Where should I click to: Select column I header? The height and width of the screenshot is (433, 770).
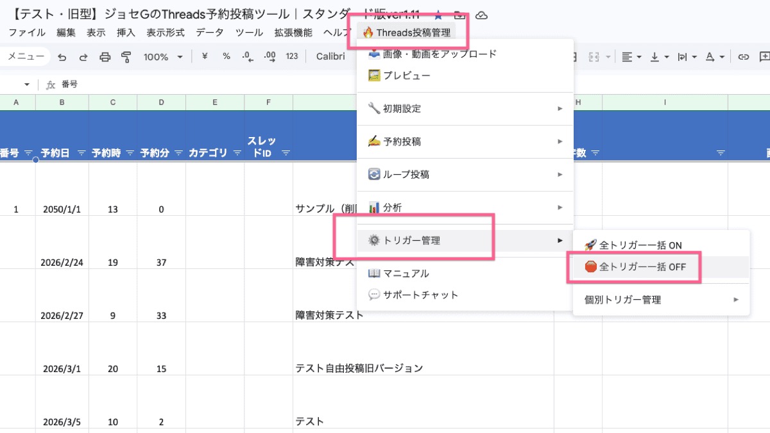click(x=665, y=102)
